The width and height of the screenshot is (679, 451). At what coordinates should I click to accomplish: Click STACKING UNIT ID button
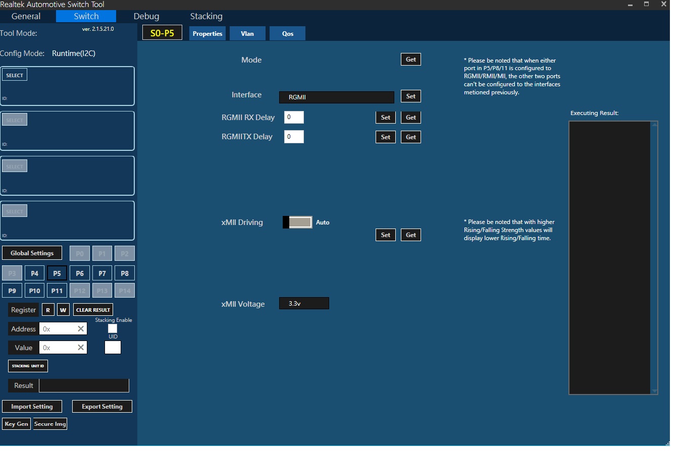click(x=28, y=366)
